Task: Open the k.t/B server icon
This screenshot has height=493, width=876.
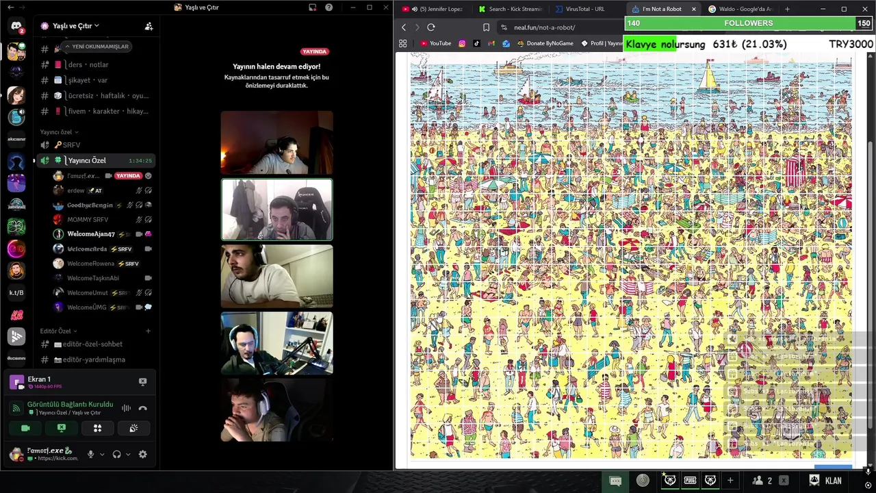Action: [16, 293]
